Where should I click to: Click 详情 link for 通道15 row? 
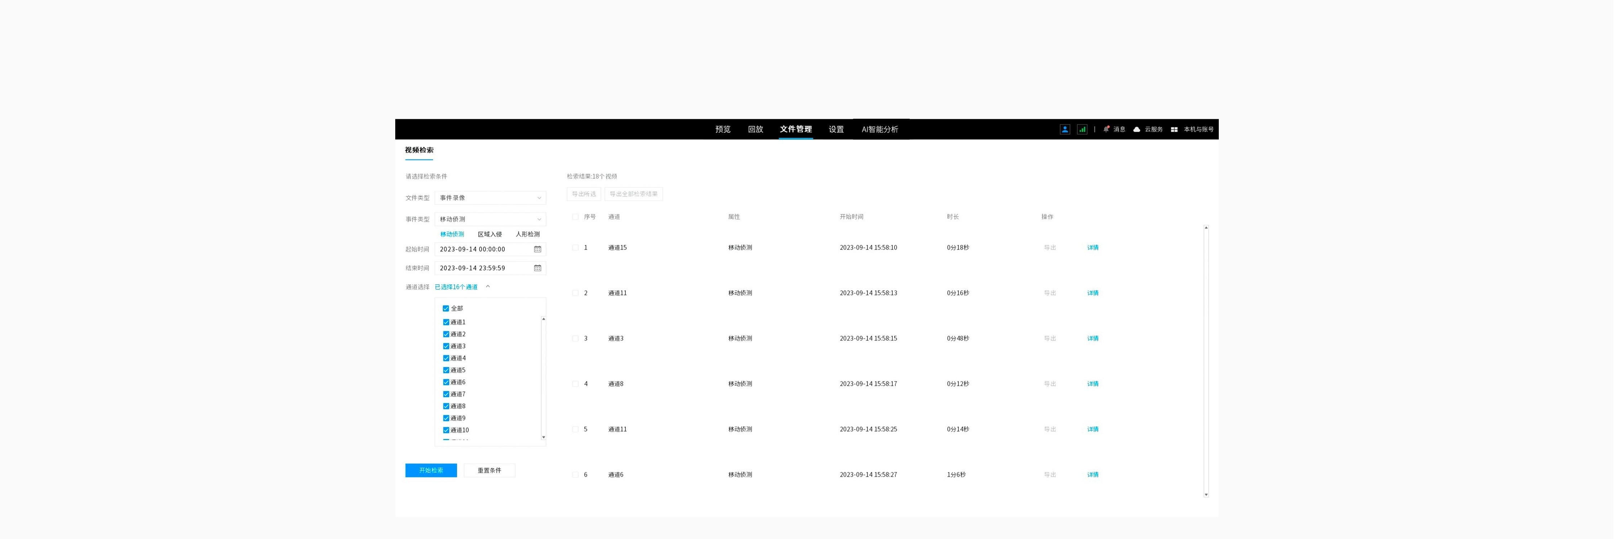(1093, 248)
